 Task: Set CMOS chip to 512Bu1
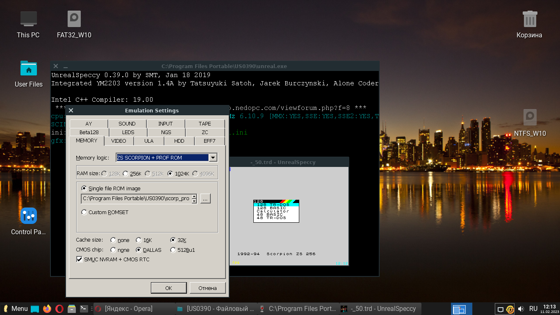click(182, 250)
